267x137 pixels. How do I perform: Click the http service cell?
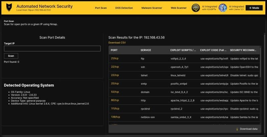[143, 101]
